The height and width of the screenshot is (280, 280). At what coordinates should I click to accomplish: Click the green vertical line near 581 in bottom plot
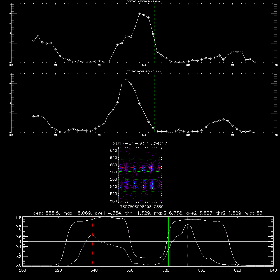[x=168, y=241]
